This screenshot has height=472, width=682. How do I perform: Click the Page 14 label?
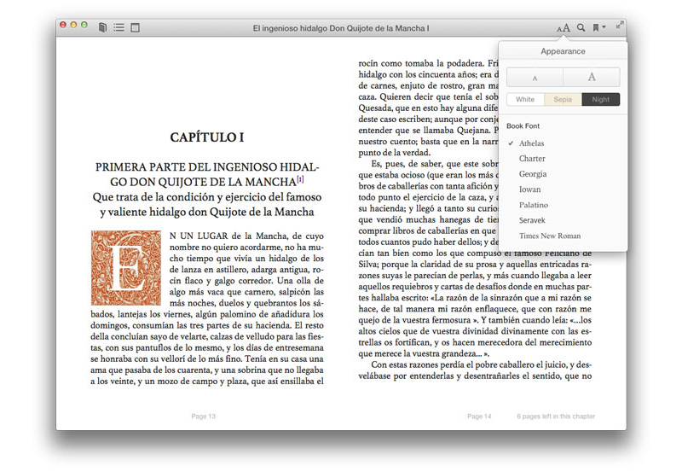[x=479, y=417]
